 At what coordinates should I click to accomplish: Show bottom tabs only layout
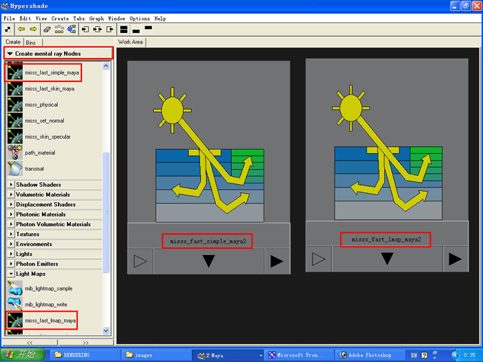[x=136, y=30]
